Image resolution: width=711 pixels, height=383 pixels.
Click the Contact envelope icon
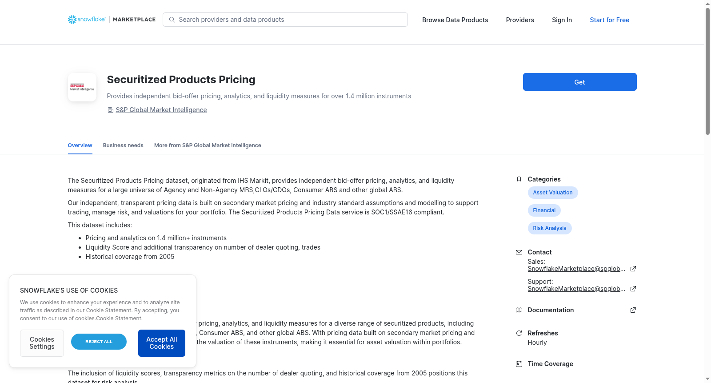(x=519, y=252)
